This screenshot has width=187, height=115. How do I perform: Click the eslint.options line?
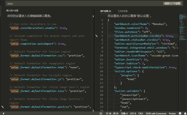[129, 71]
